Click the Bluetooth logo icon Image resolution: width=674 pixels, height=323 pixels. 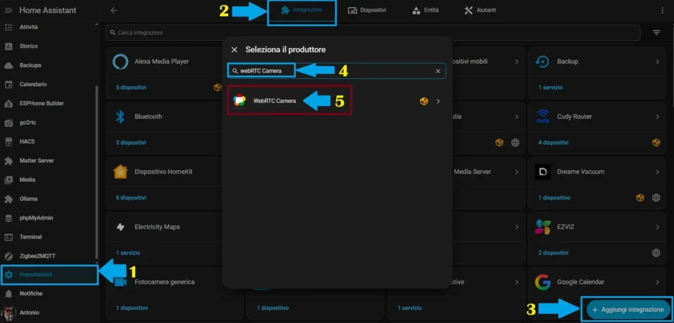120,116
